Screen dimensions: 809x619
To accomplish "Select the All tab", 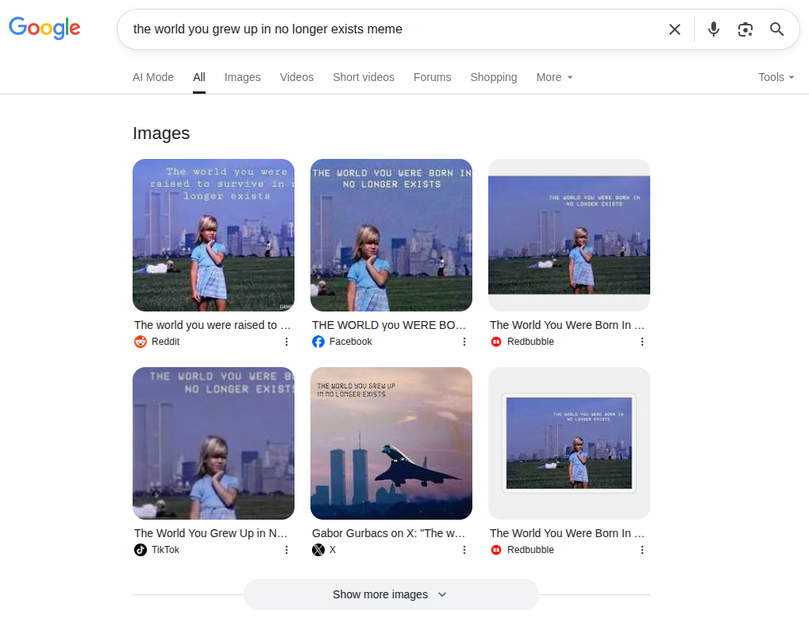I will tap(199, 77).
